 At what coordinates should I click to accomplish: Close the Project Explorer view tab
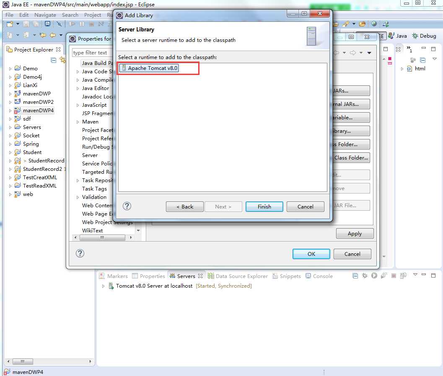point(58,49)
